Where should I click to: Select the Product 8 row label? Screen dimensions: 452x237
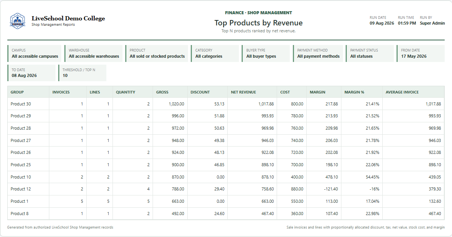20,214
